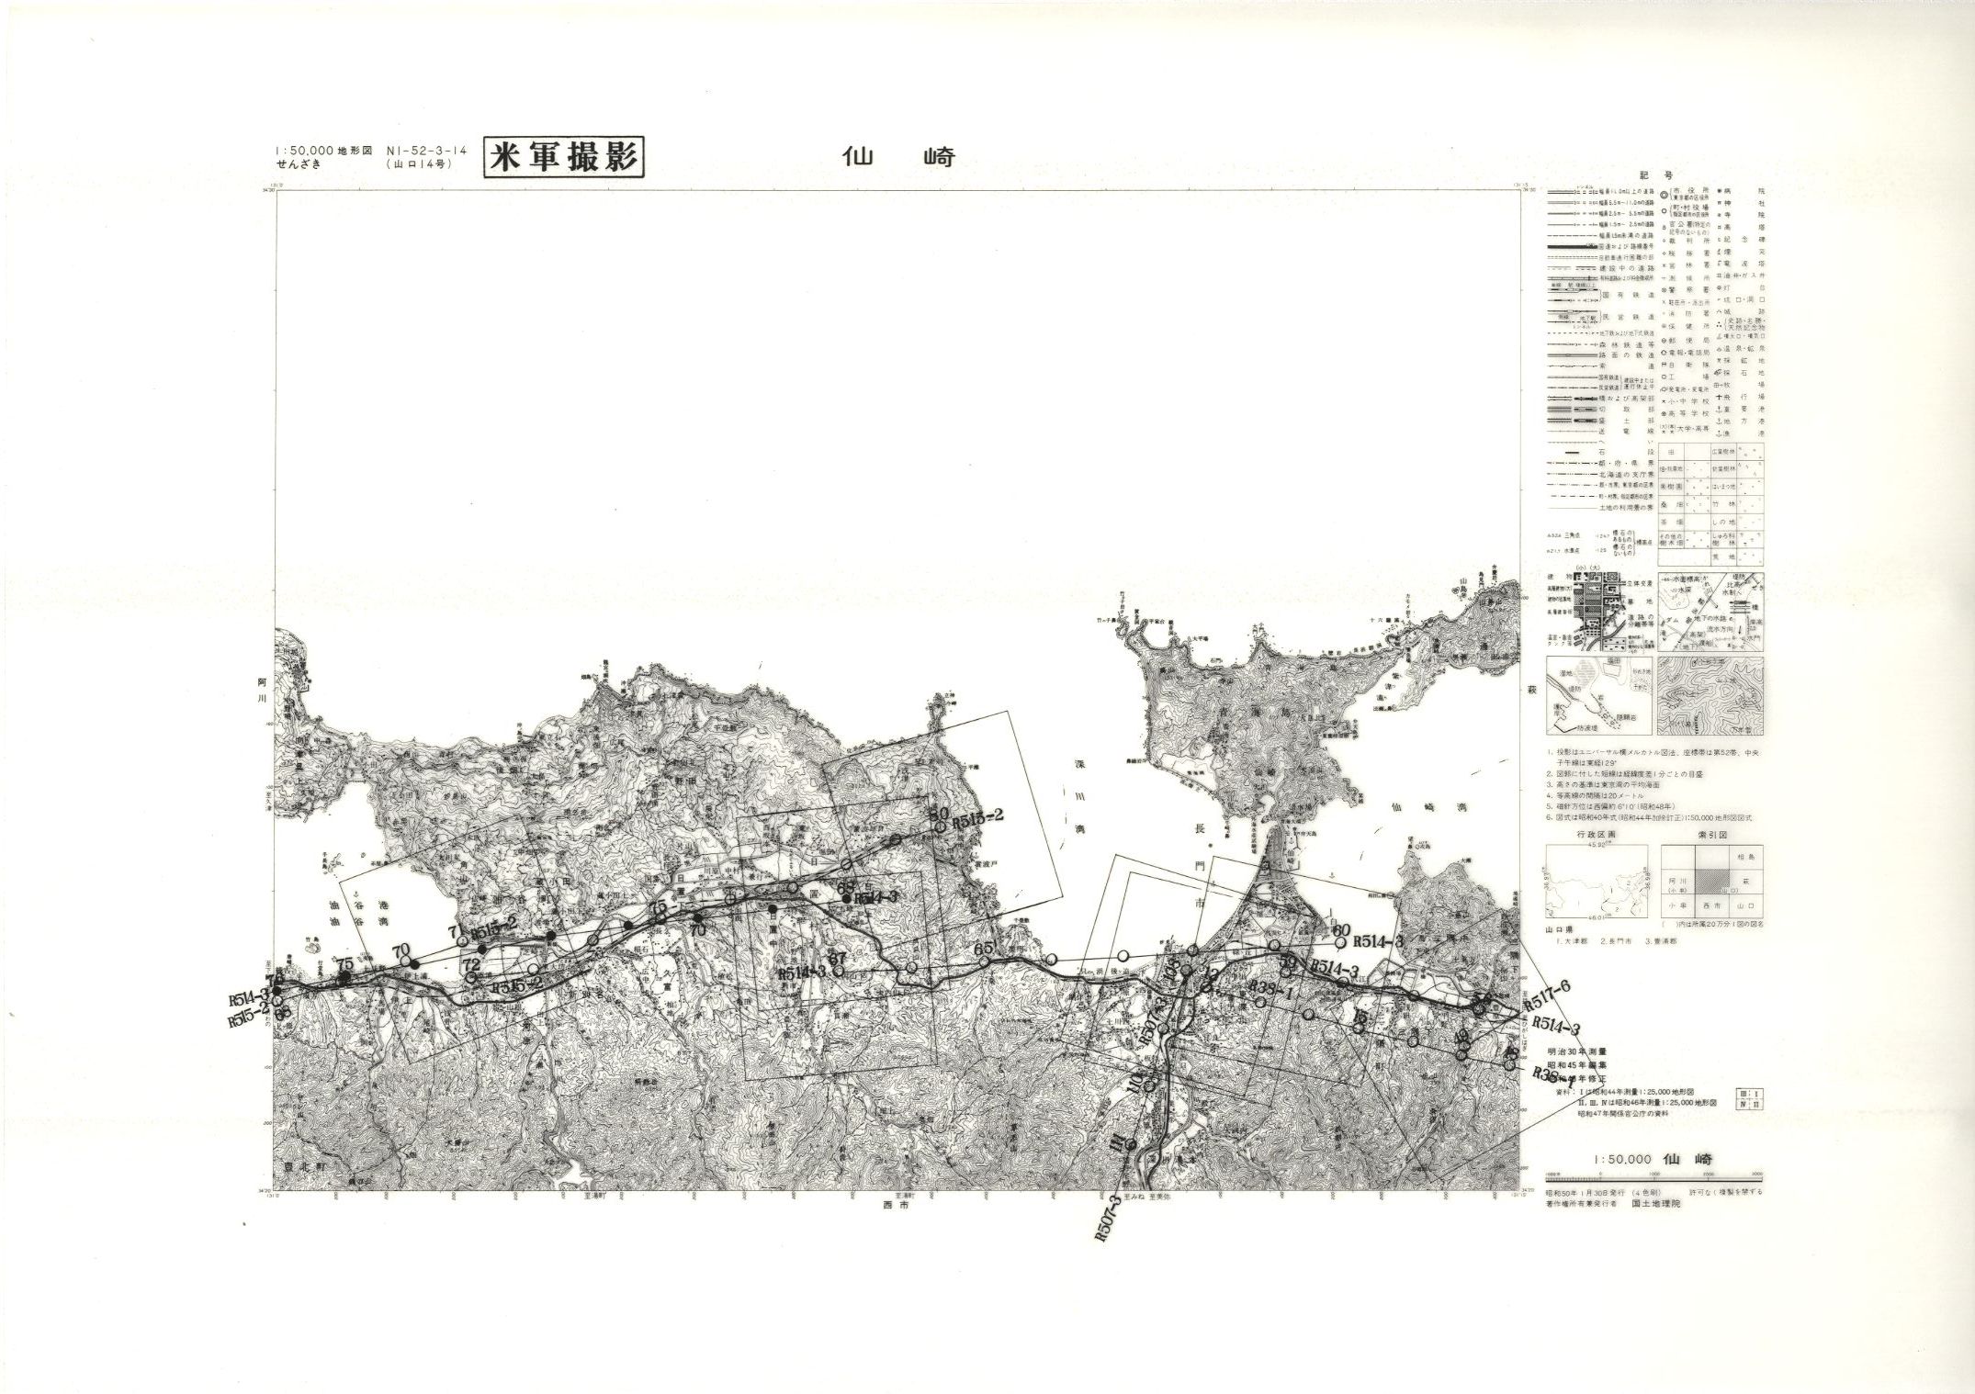Viewport: 1975px width, 1394px height.
Task: Select the 1:50,000 地形図 header text
Action: pyautogui.click(x=324, y=151)
